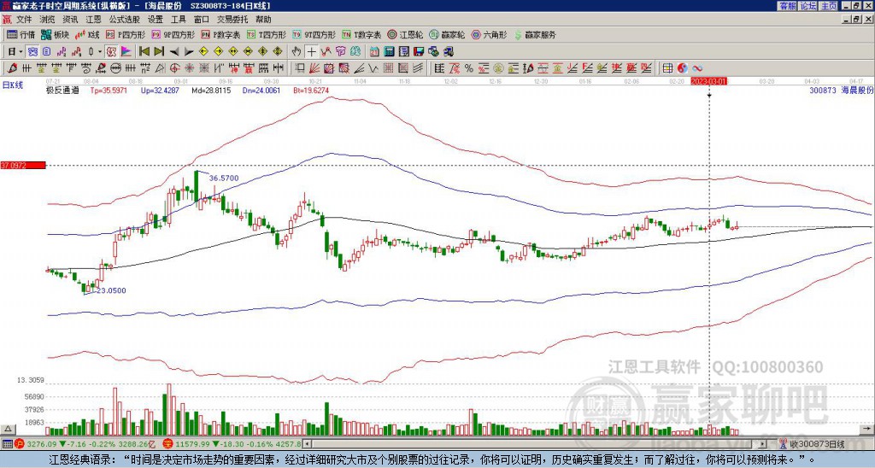Viewport: 875px width, 468px height.
Task: Open the 资讯 menu
Action: click(70, 20)
